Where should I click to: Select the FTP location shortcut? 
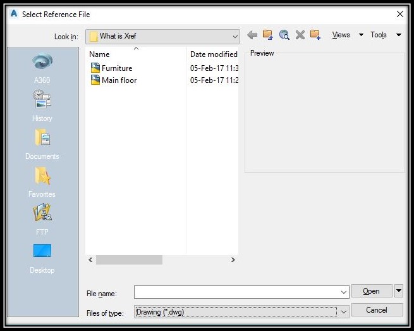pos(42,220)
